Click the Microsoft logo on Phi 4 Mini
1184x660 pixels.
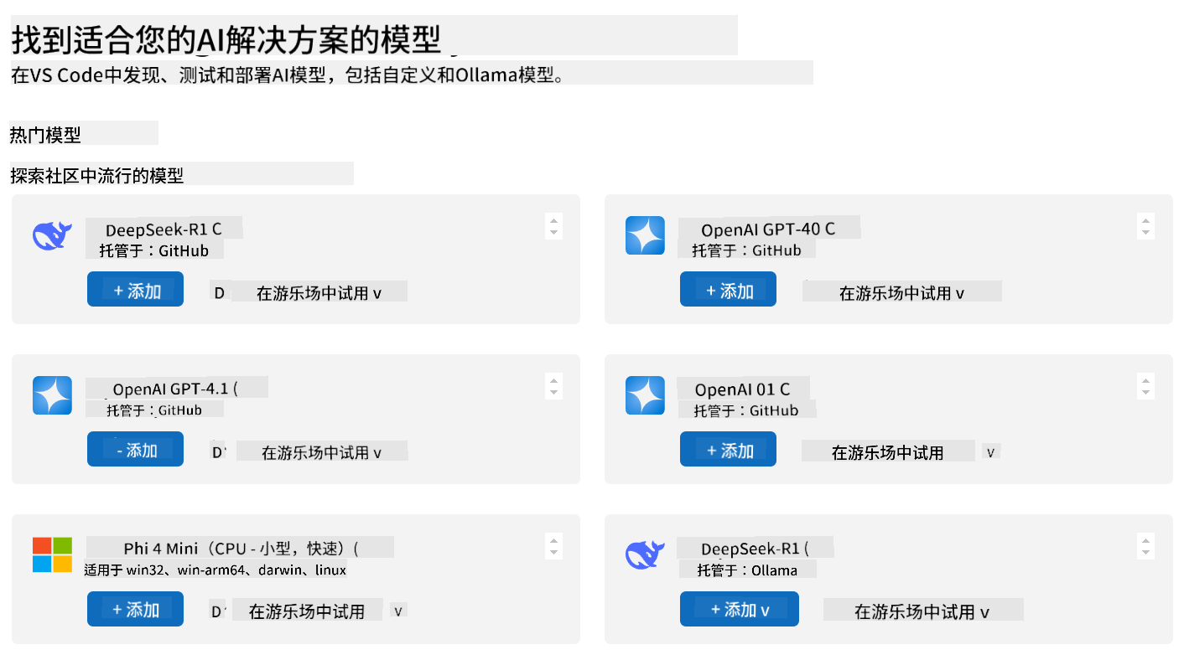[53, 554]
